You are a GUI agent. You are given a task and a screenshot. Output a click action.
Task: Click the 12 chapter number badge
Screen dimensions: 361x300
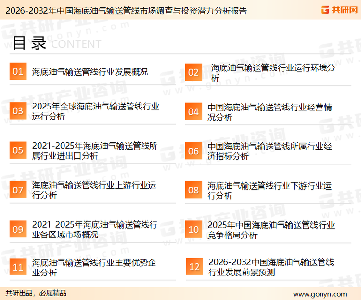click(194, 267)
